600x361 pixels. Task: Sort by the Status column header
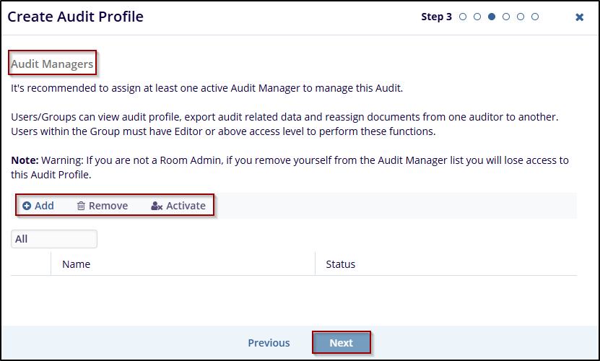click(341, 264)
